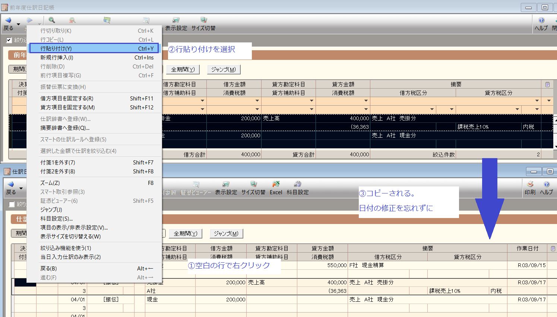557x317 pixels.
Task: Select 表示サイズを切り替える(W)
Action: click(94, 237)
